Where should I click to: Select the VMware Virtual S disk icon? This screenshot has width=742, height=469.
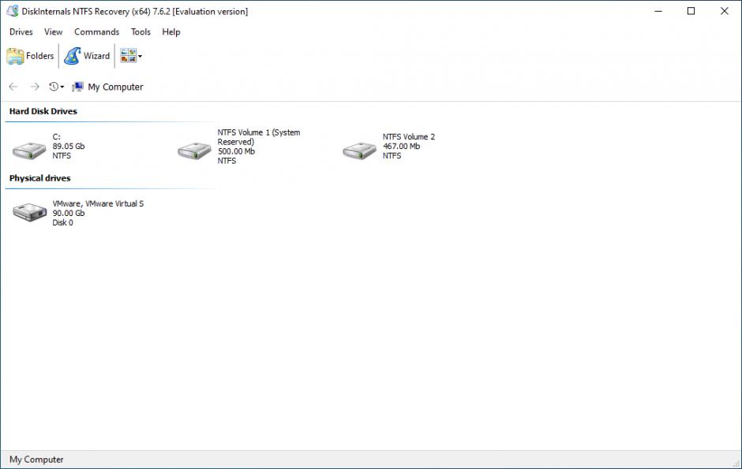(x=29, y=211)
